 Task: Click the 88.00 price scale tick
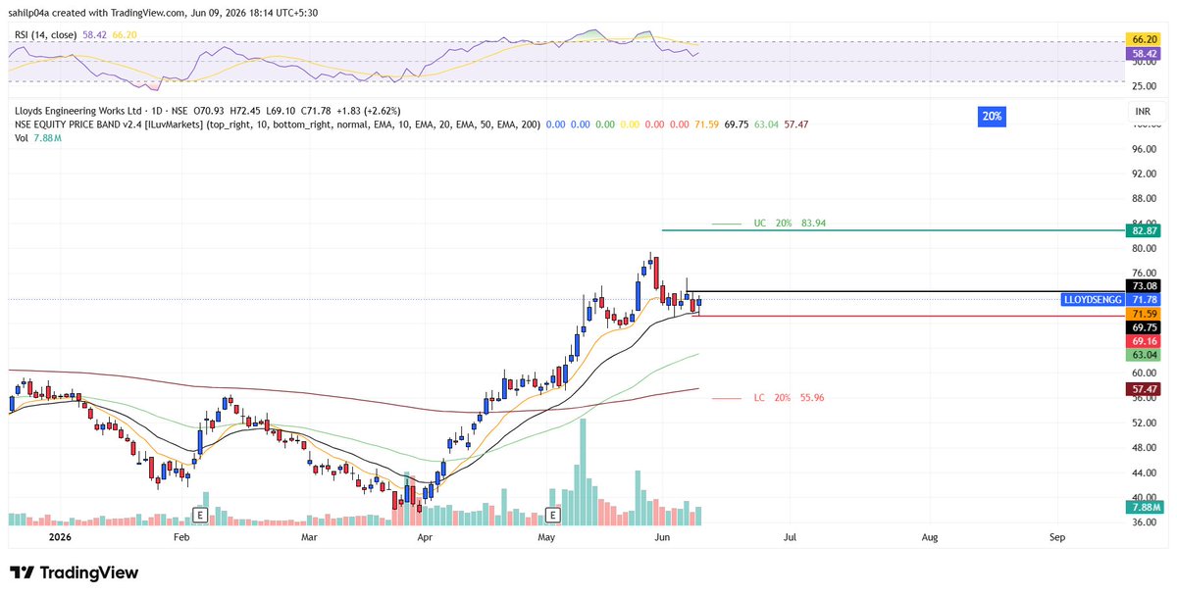[1144, 199]
